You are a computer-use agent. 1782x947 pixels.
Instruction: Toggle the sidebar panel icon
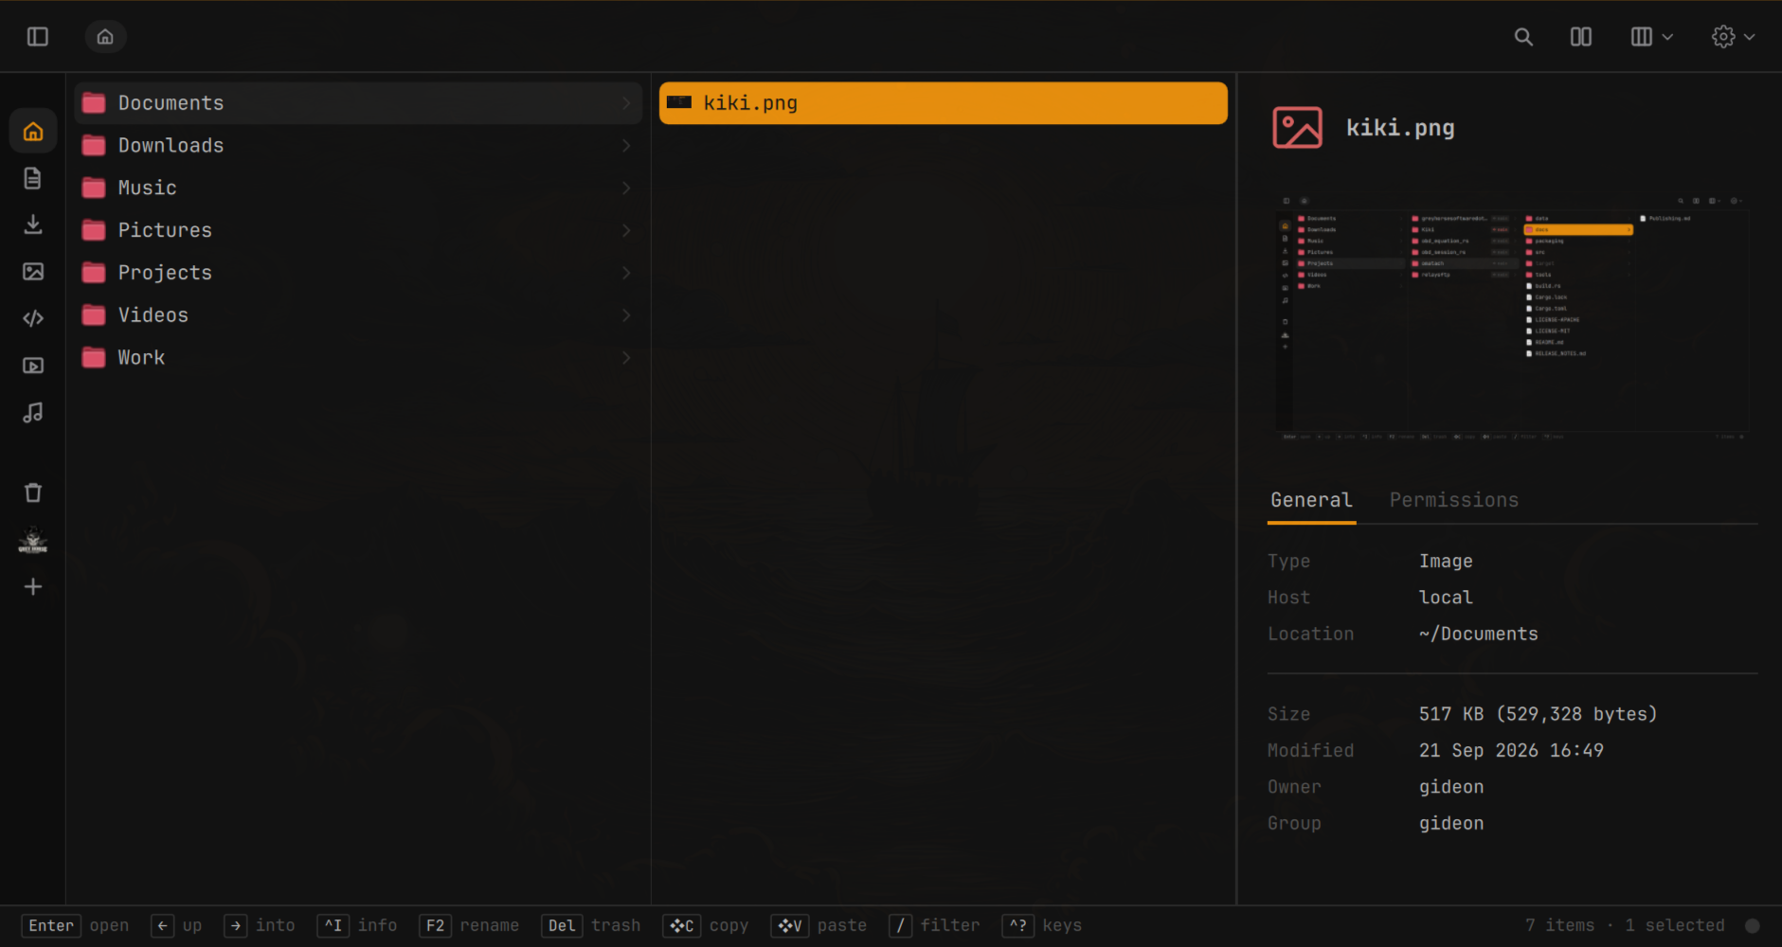tap(38, 37)
